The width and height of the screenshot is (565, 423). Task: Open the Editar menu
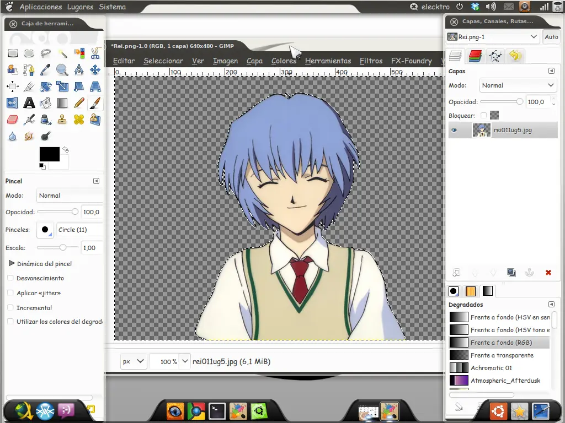pyautogui.click(x=124, y=61)
